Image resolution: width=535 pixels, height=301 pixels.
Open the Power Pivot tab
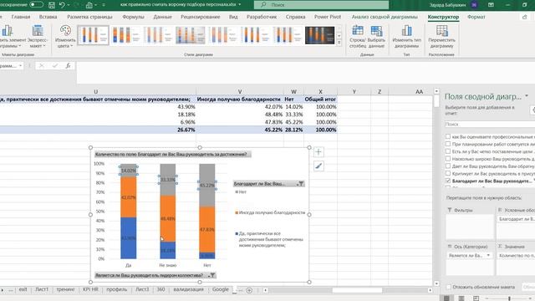[x=328, y=17]
